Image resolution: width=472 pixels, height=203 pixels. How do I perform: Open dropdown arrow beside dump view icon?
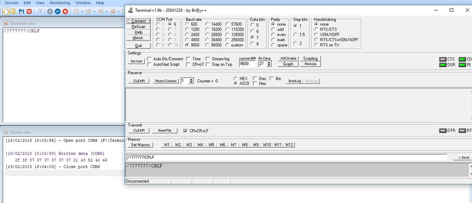click(106, 11)
